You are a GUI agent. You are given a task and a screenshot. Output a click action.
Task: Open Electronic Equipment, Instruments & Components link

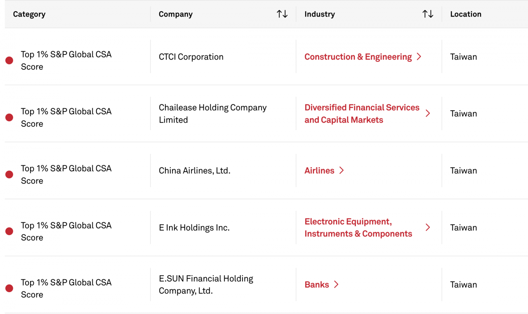tap(358, 227)
